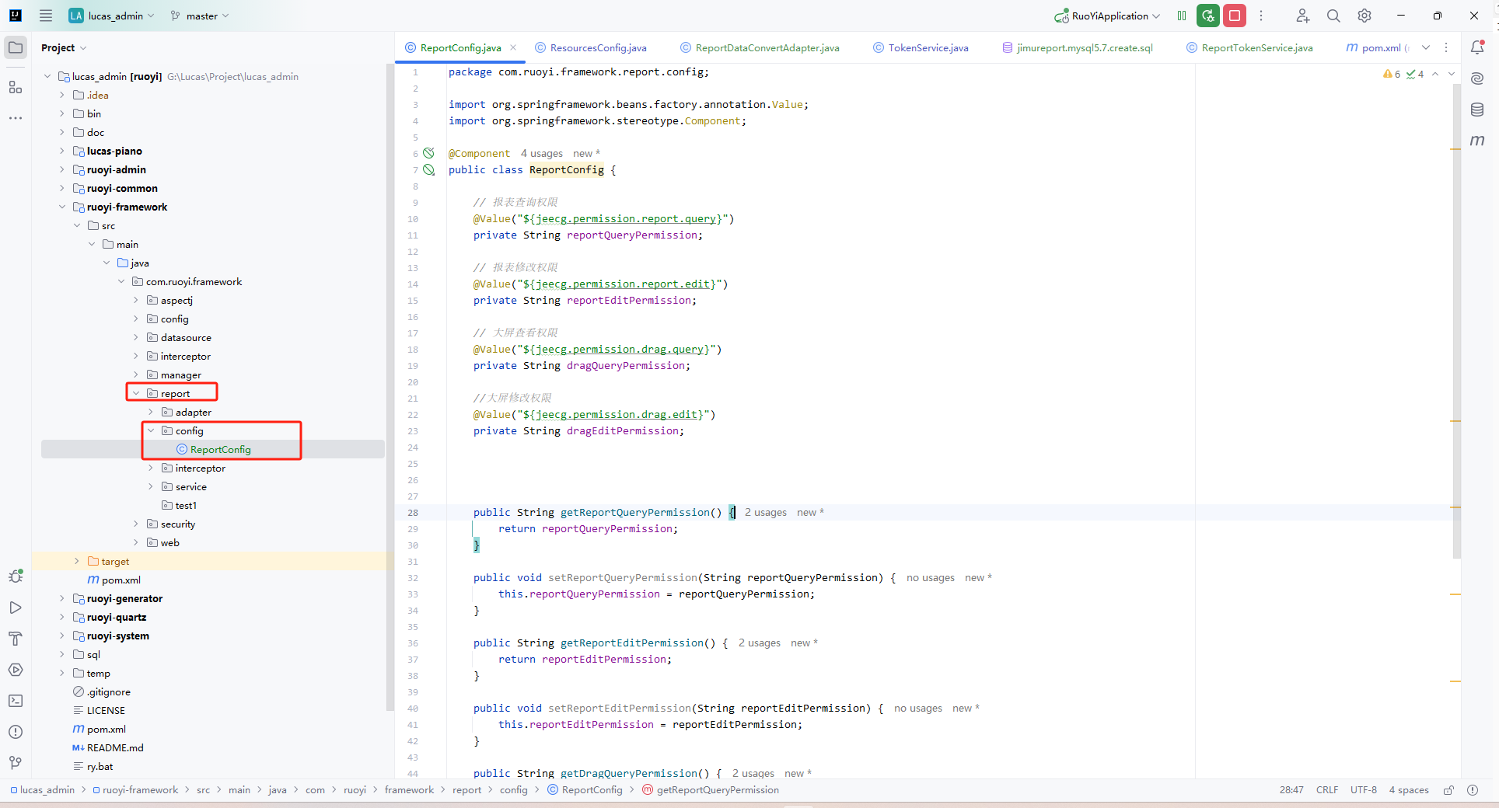Open Project view mode dropdown

point(64,47)
